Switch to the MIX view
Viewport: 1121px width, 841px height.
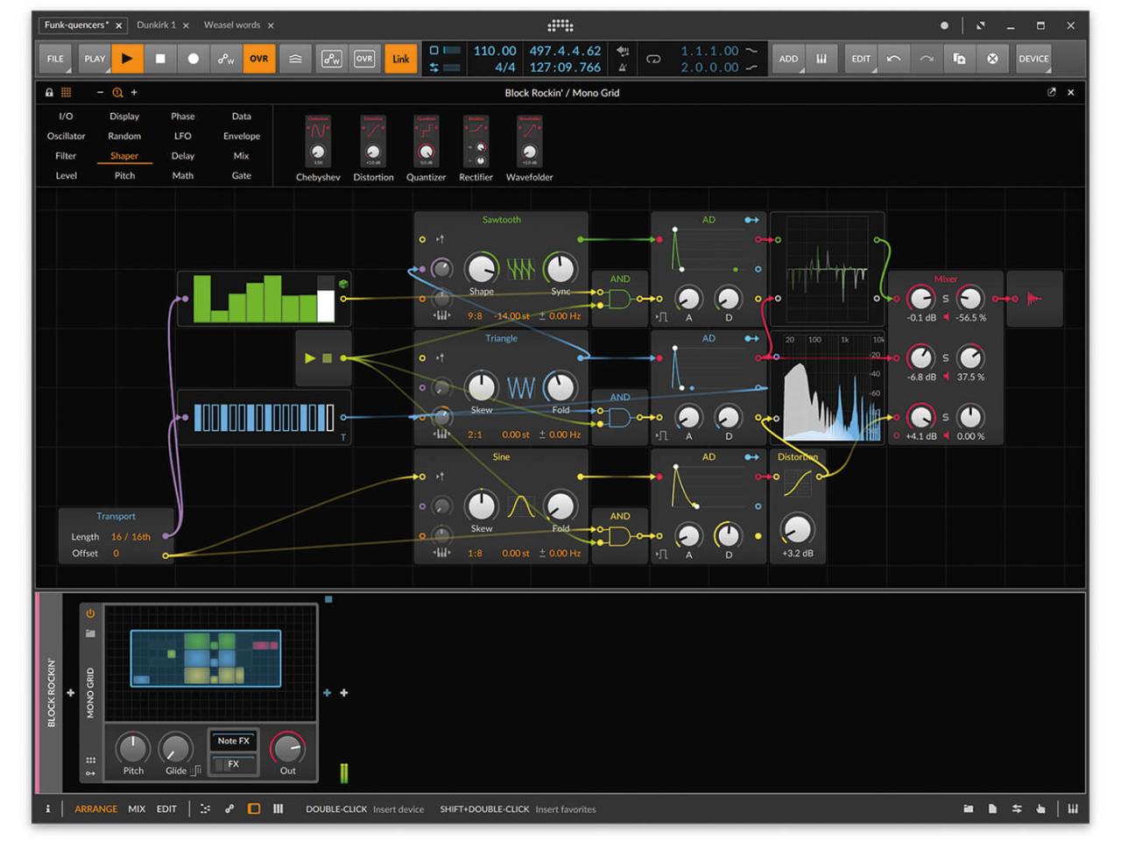[137, 809]
